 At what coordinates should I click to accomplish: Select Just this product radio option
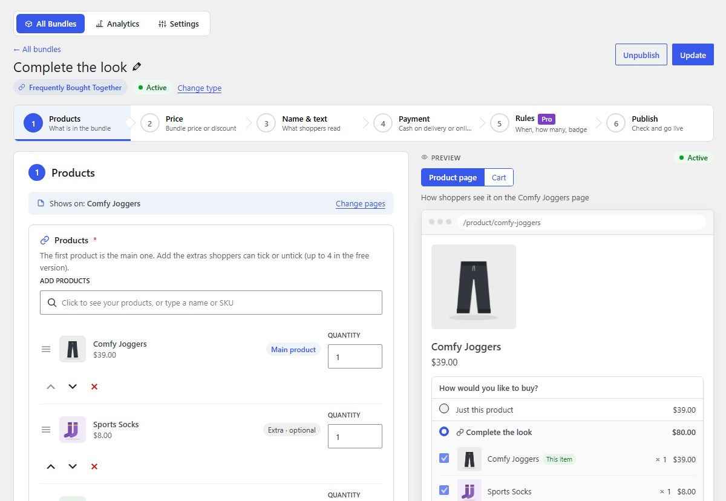point(444,408)
